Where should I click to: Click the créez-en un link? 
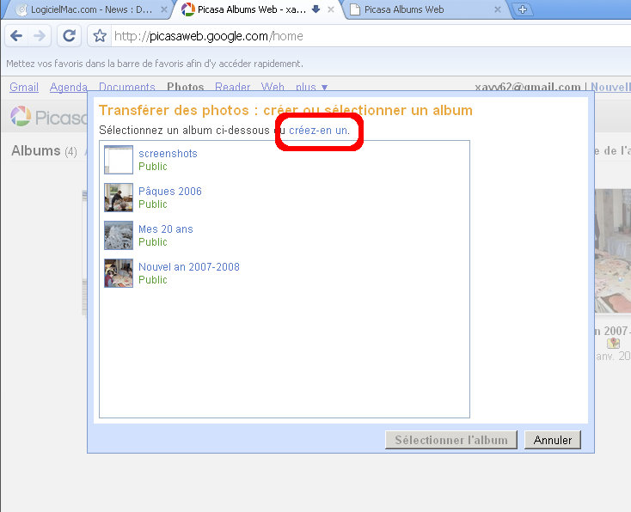[319, 131]
